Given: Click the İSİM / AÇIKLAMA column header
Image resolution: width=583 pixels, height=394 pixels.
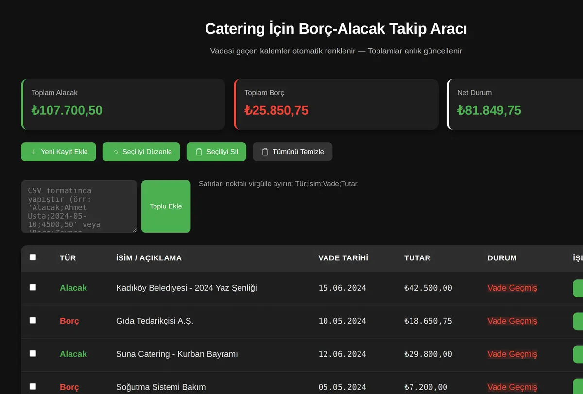Looking at the screenshot, I should 149,258.
